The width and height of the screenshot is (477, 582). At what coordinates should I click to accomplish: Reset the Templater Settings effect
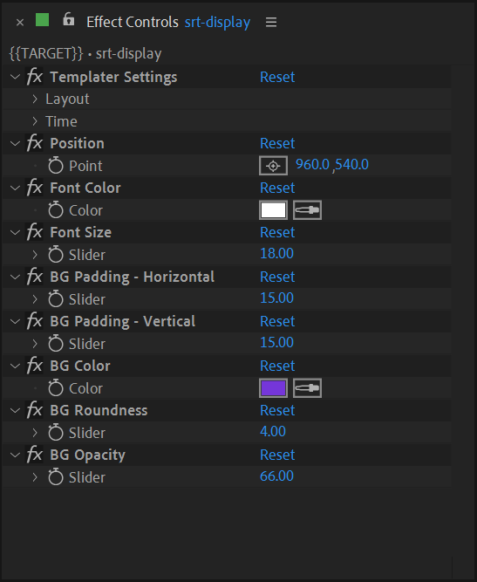click(277, 77)
